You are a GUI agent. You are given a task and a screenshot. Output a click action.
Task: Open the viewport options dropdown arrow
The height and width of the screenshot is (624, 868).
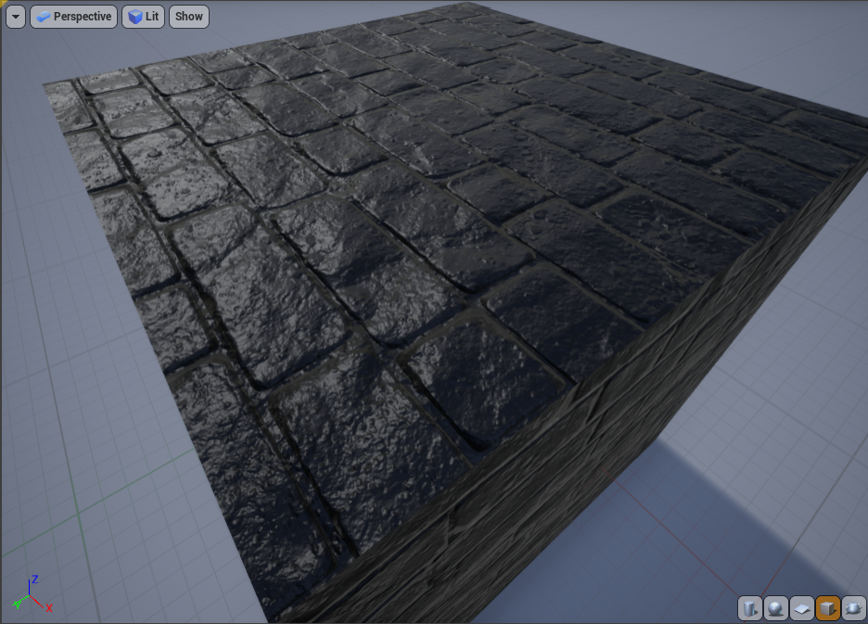coord(16,17)
